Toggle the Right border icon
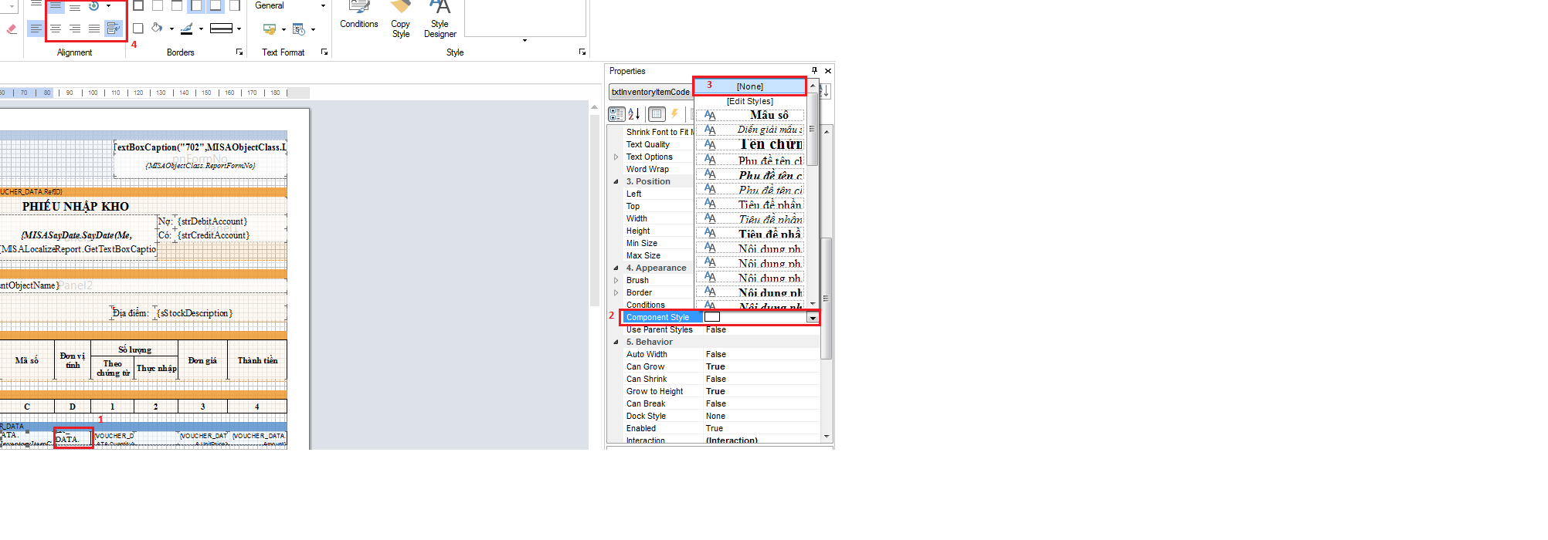 pos(235,6)
